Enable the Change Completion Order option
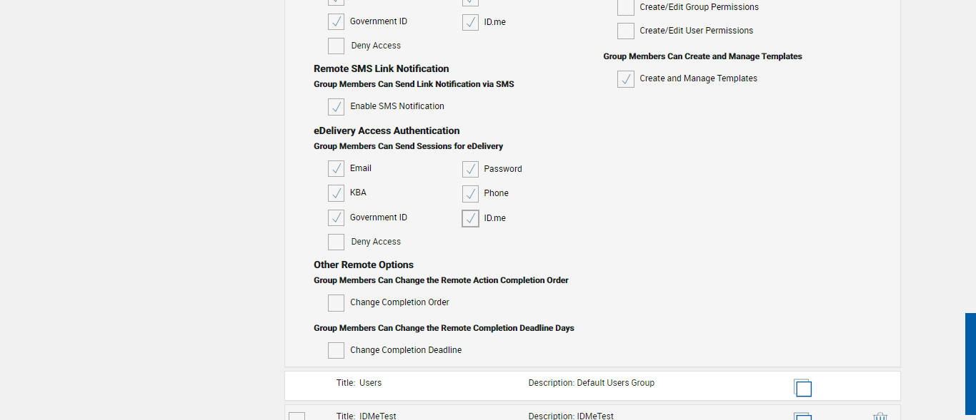976x420 pixels. pos(336,303)
